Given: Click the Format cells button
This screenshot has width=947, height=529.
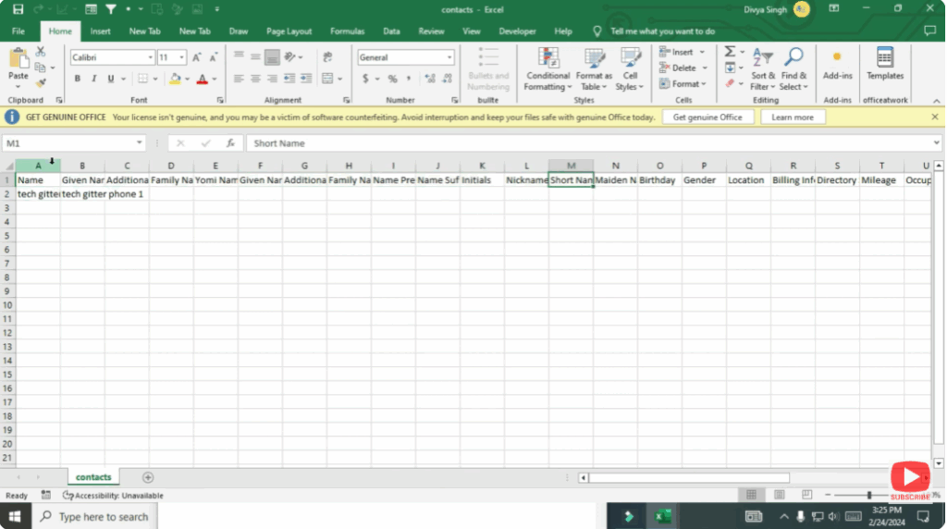Looking at the screenshot, I should [x=683, y=84].
